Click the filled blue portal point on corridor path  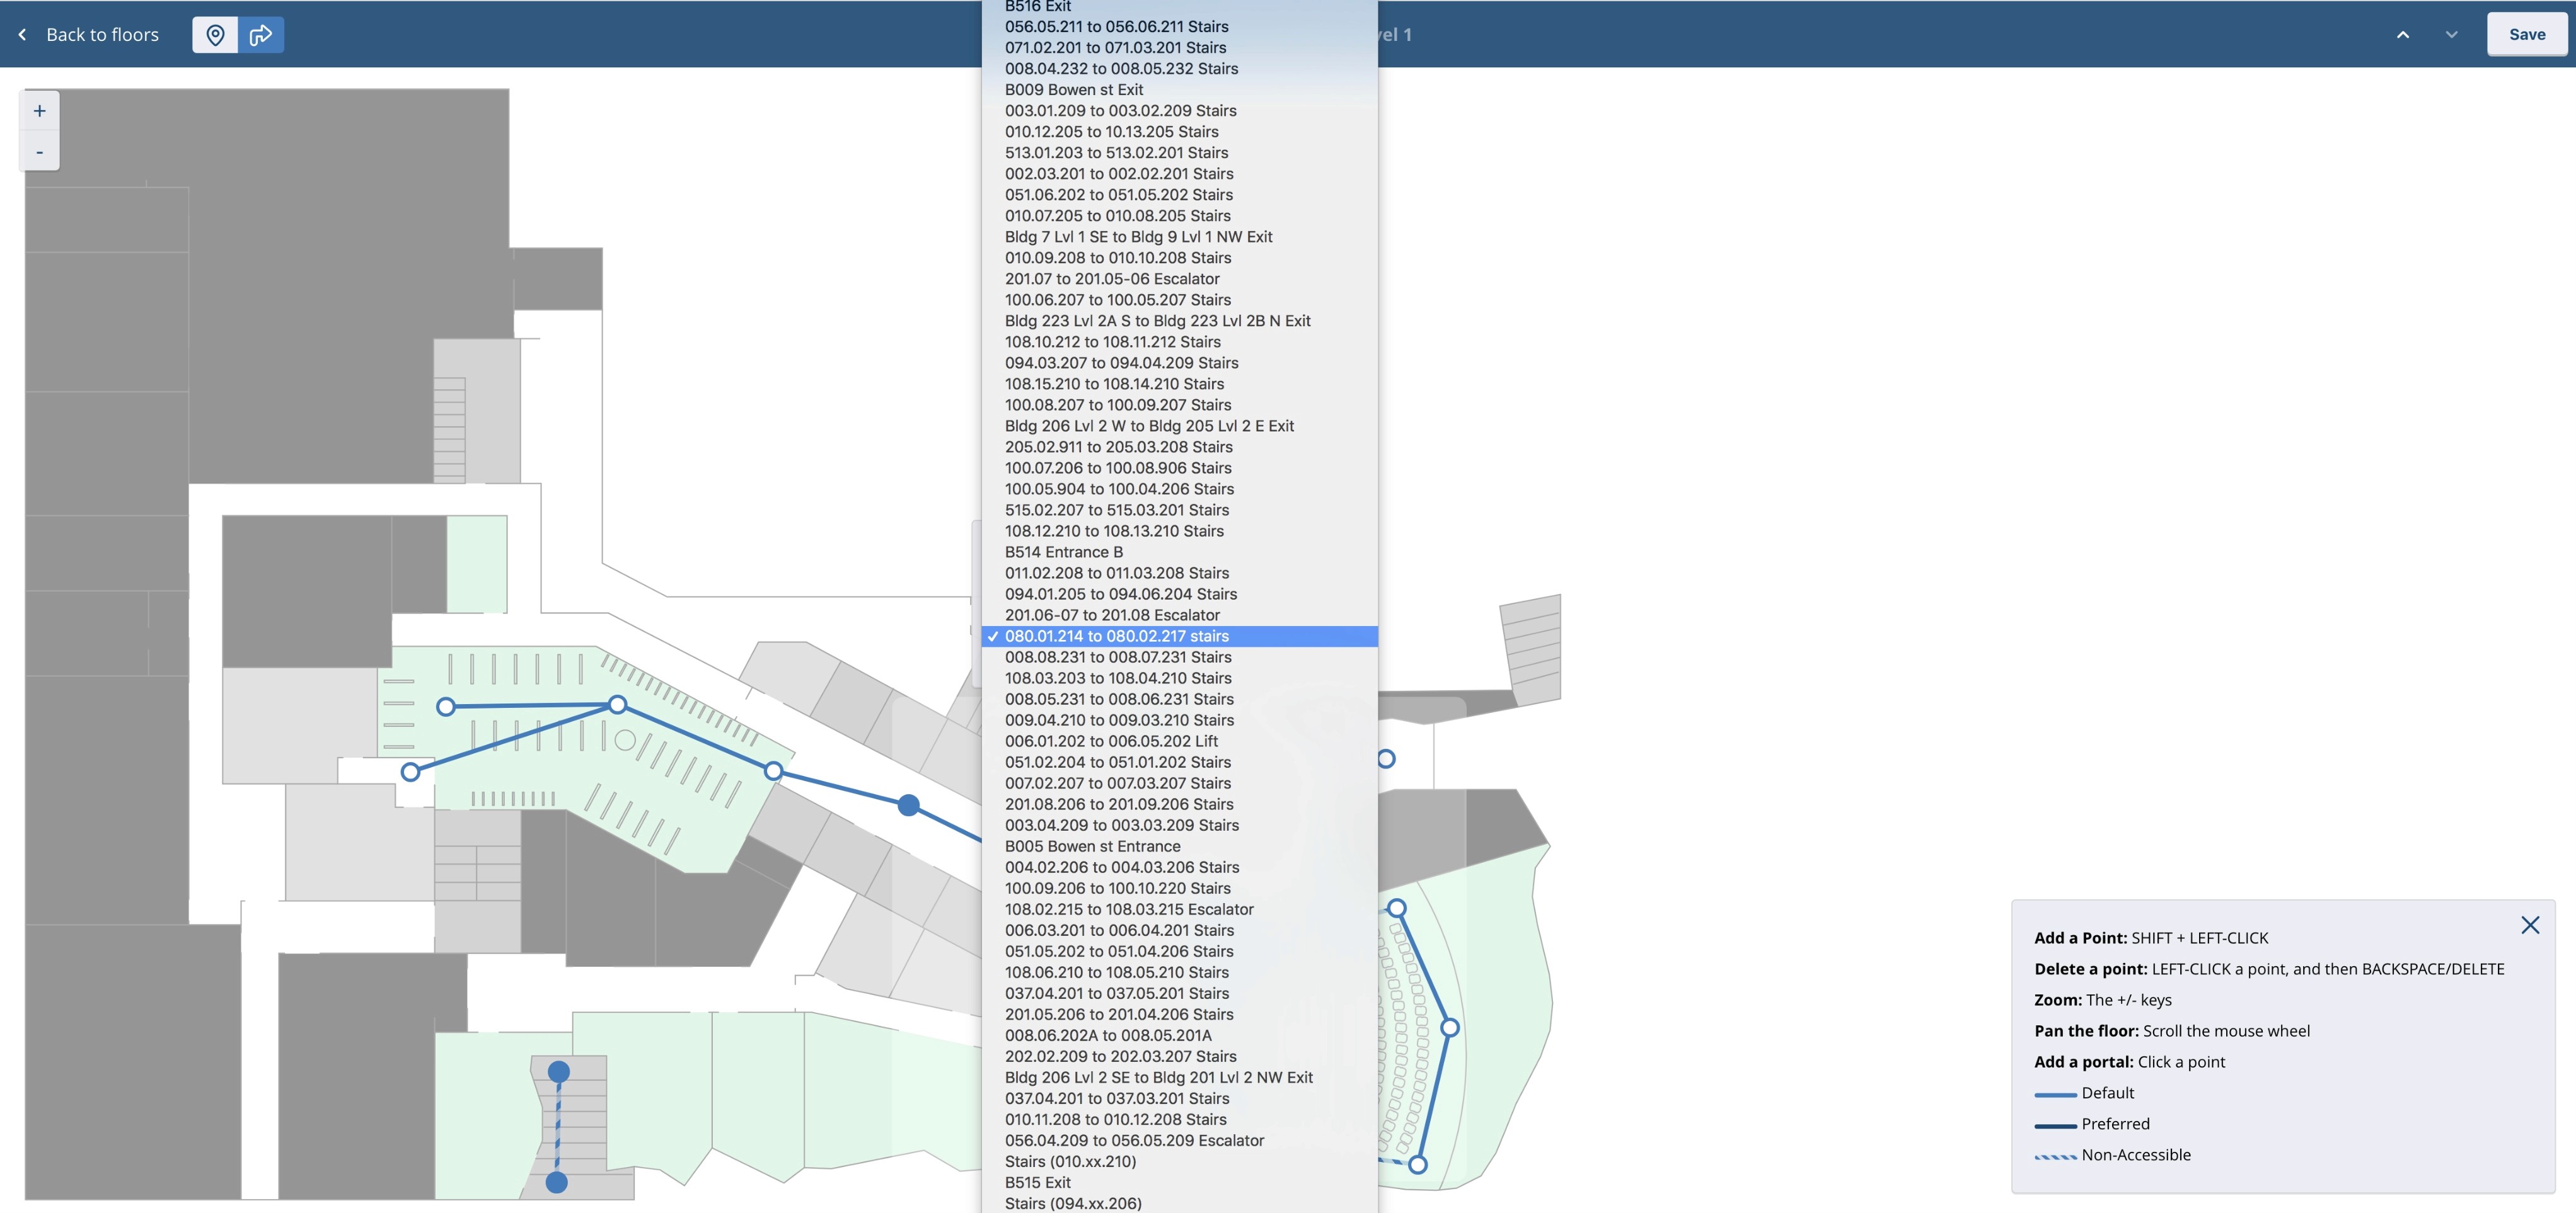pos(908,806)
